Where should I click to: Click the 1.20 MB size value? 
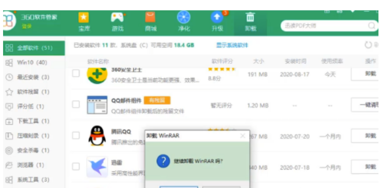click(x=258, y=105)
